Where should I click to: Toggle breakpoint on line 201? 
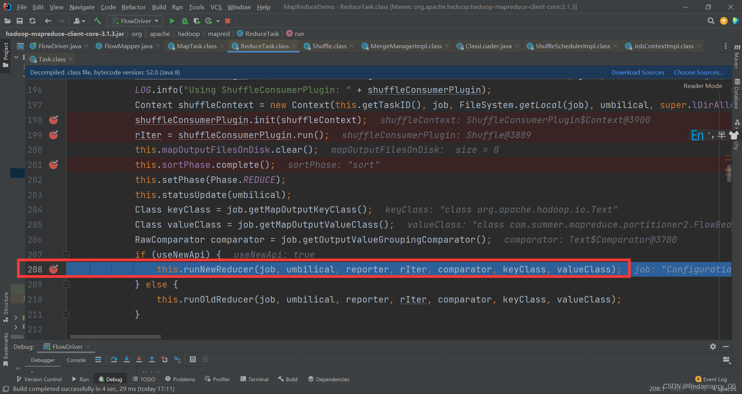click(x=54, y=165)
